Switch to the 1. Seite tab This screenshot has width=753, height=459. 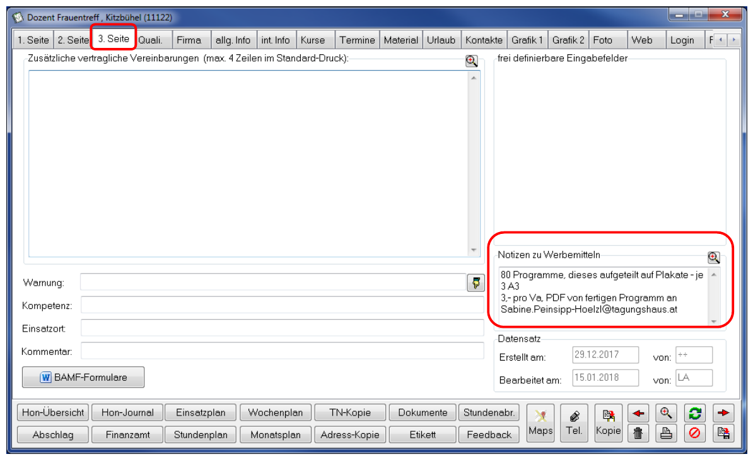coord(33,40)
